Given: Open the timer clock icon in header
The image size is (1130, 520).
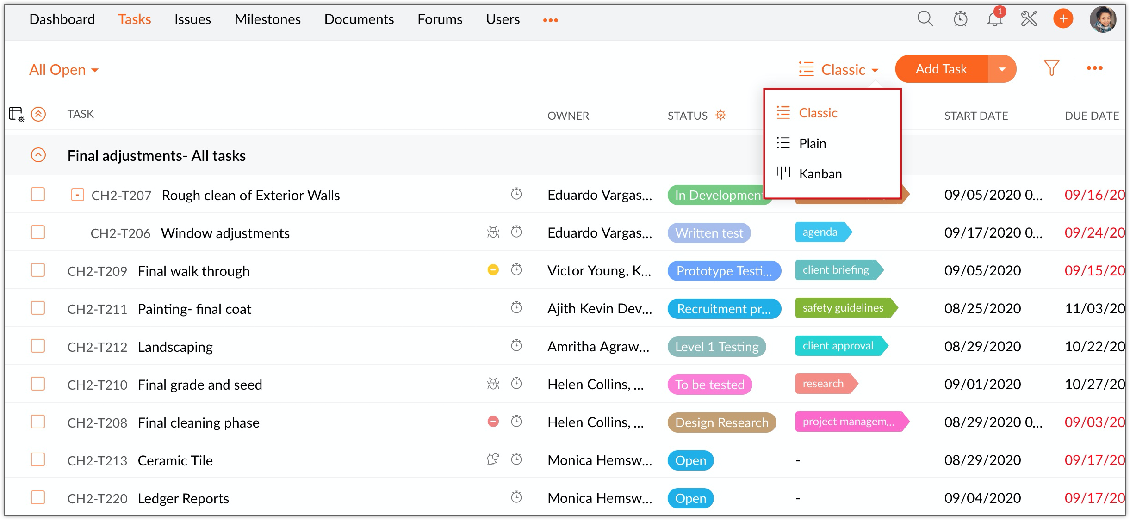Looking at the screenshot, I should (960, 19).
